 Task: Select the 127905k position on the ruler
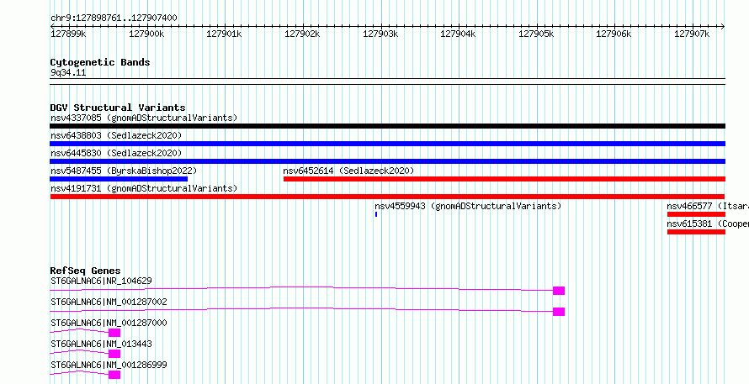pos(536,34)
